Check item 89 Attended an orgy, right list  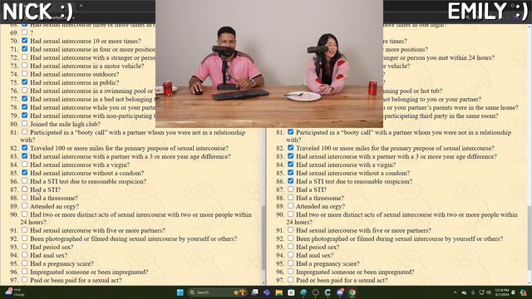pyautogui.click(x=290, y=206)
